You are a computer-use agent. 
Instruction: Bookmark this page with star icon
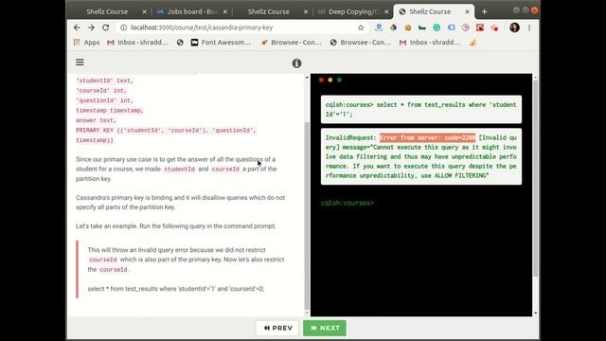361,27
